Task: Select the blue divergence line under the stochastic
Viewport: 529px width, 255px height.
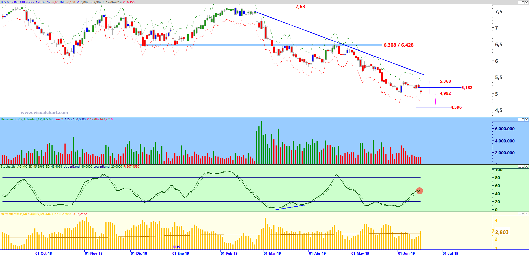Action: pyautogui.click(x=290, y=207)
